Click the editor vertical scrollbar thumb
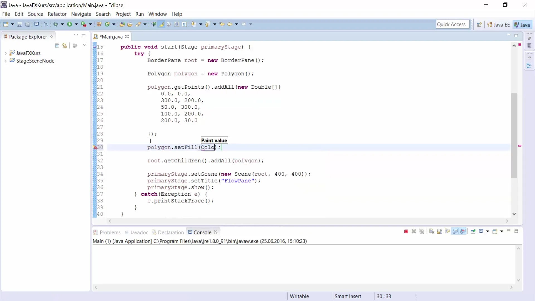Image resolution: width=535 pixels, height=301 pixels. pos(514,136)
